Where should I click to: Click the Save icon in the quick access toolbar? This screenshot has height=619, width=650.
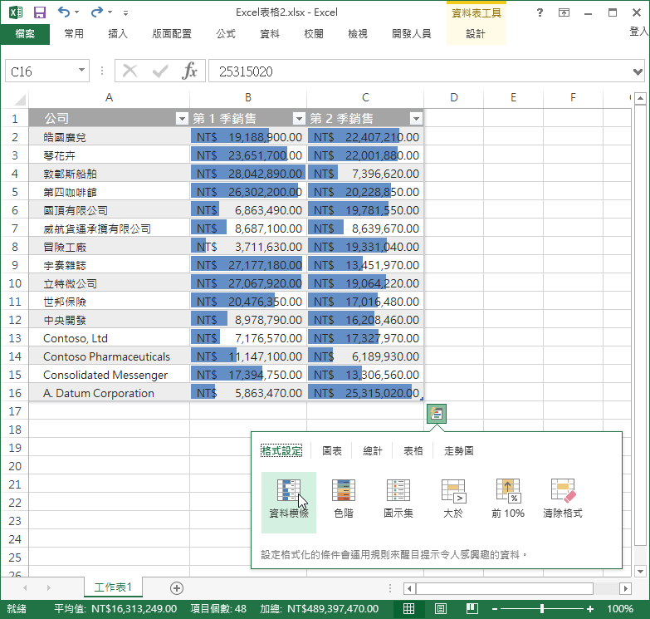(x=39, y=12)
